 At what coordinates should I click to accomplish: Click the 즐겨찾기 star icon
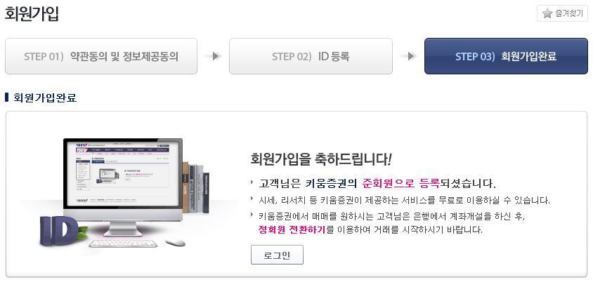click(547, 13)
